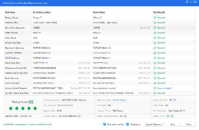Toggle the Hide serial number checkbox
199x130 pixels.
104,124
